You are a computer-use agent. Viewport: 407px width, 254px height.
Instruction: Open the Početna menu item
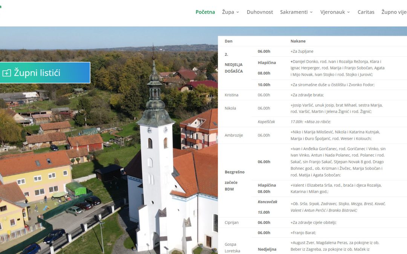point(205,12)
